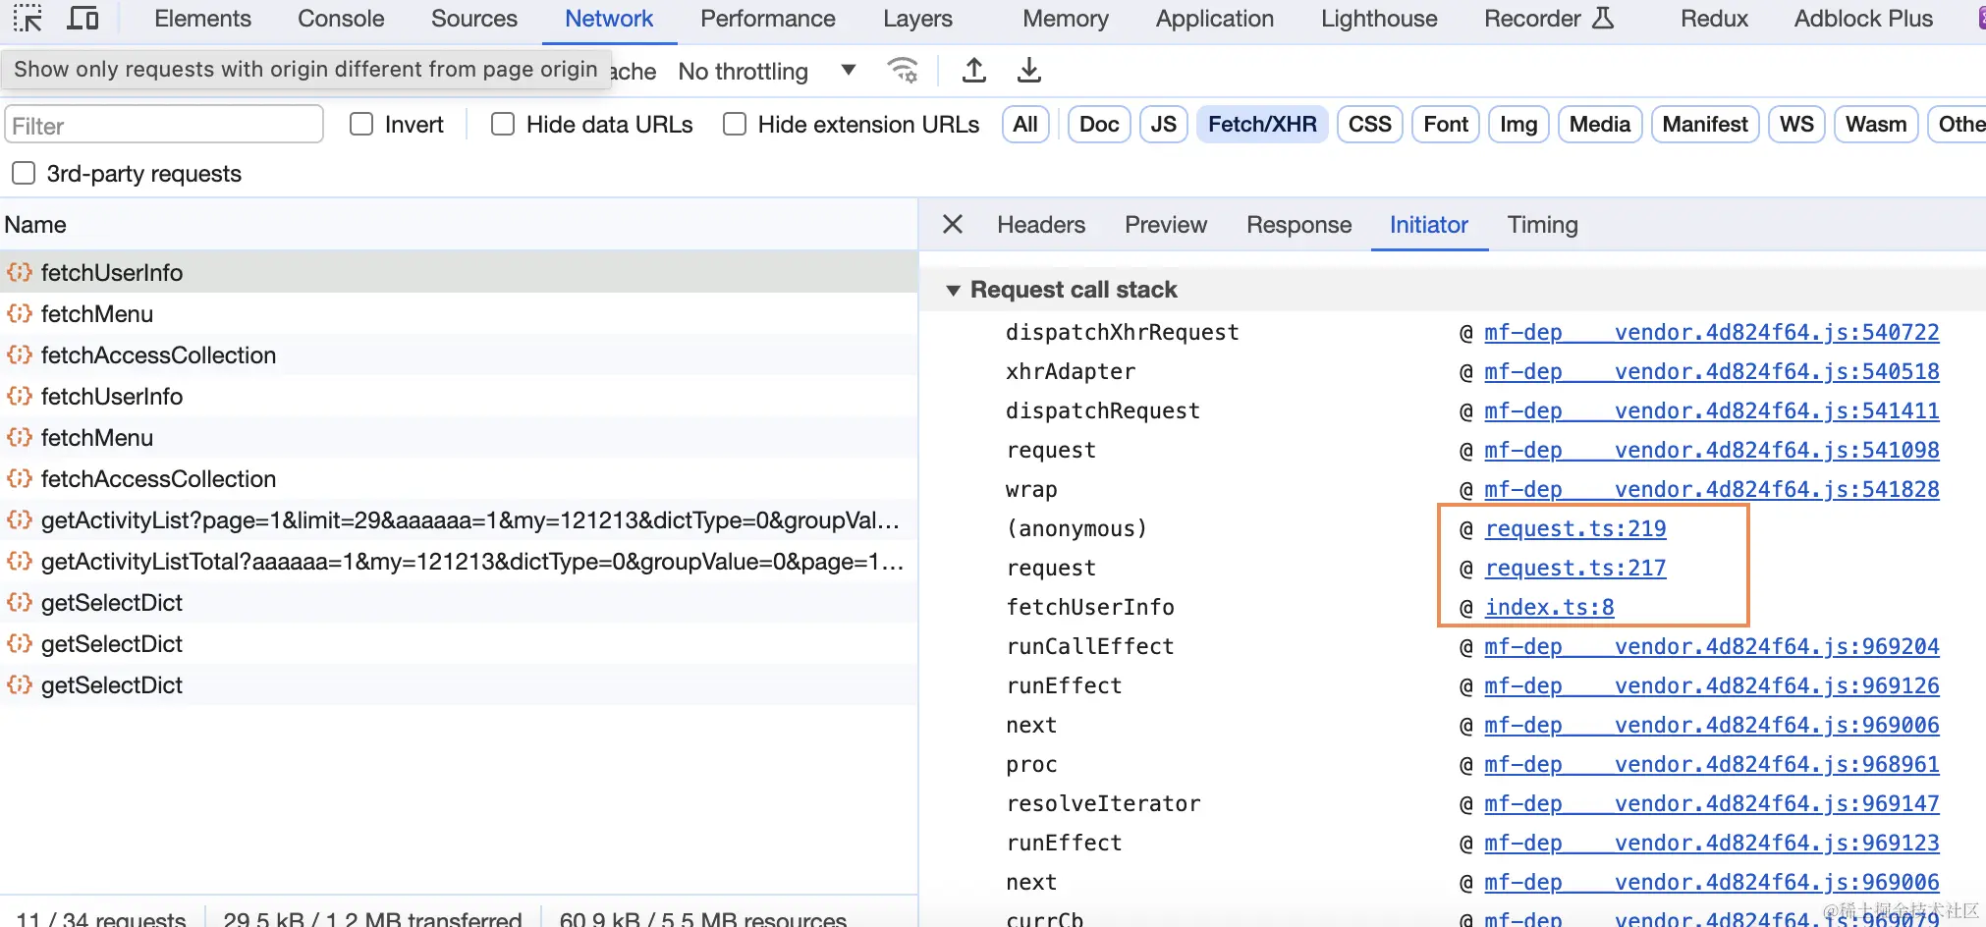Image resolution: width=1986 pixels, height=927 pixels.
Task: Close the request details panel
Action: pyautogui.click(x=952, y=224)
